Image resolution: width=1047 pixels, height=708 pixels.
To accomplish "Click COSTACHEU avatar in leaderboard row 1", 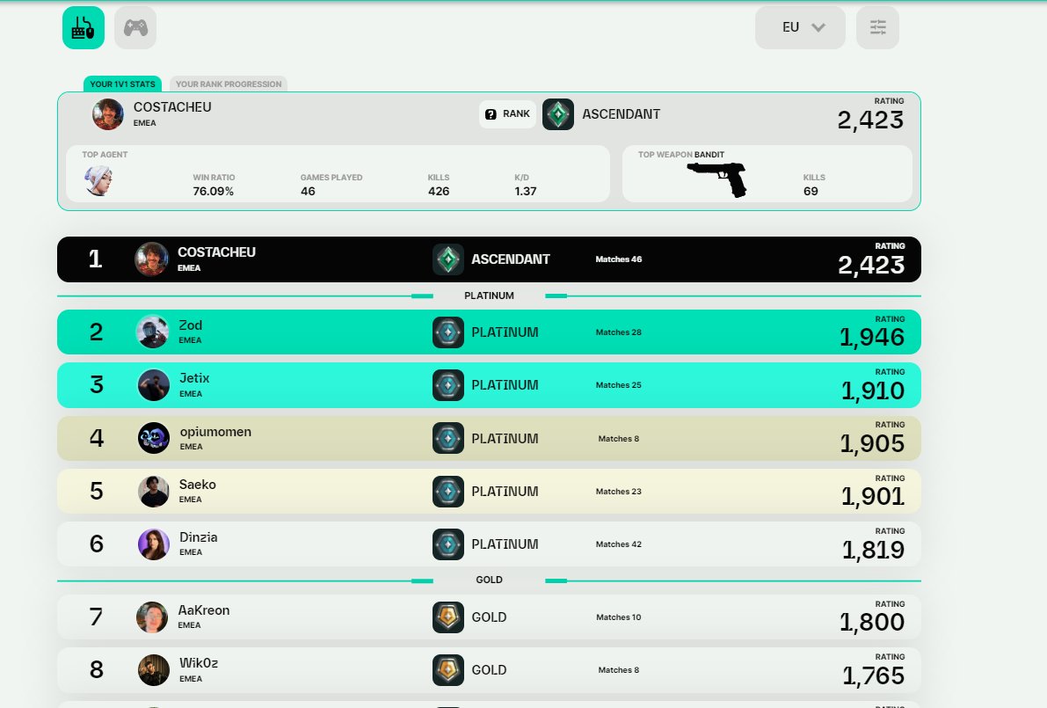I will pyautogui.click(x=151, y=259).
